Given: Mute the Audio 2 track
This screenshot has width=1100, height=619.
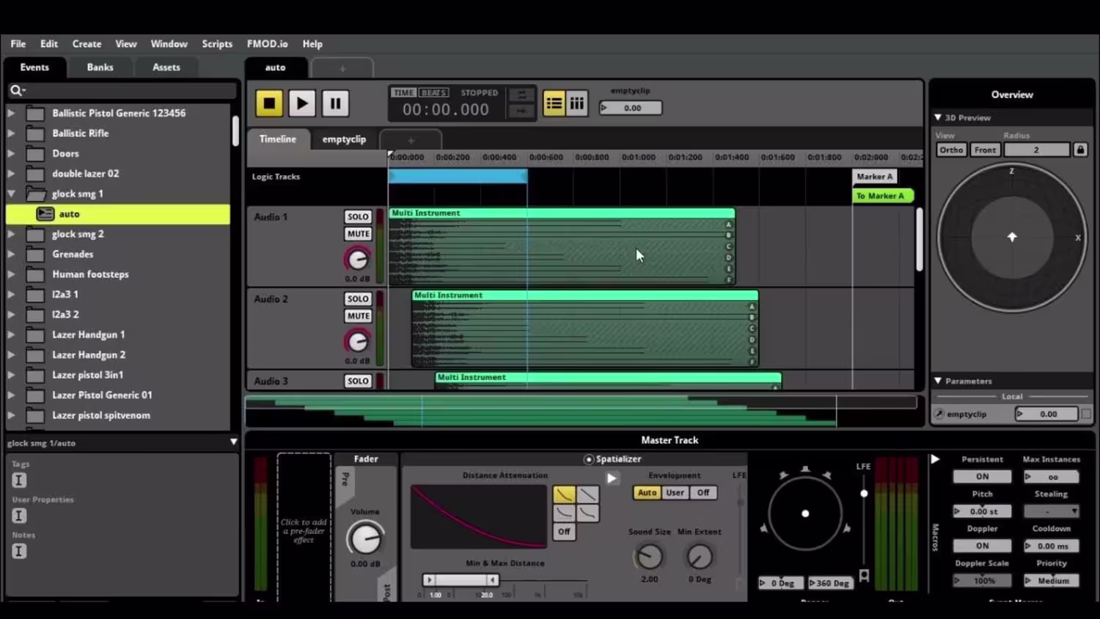Looking at the screenshot, I should tap(358, 316).
